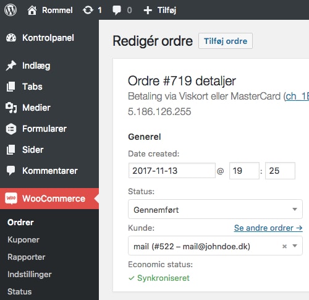Clear the selected customer with the x
309x300 pixels.
[x=284, y=246]
